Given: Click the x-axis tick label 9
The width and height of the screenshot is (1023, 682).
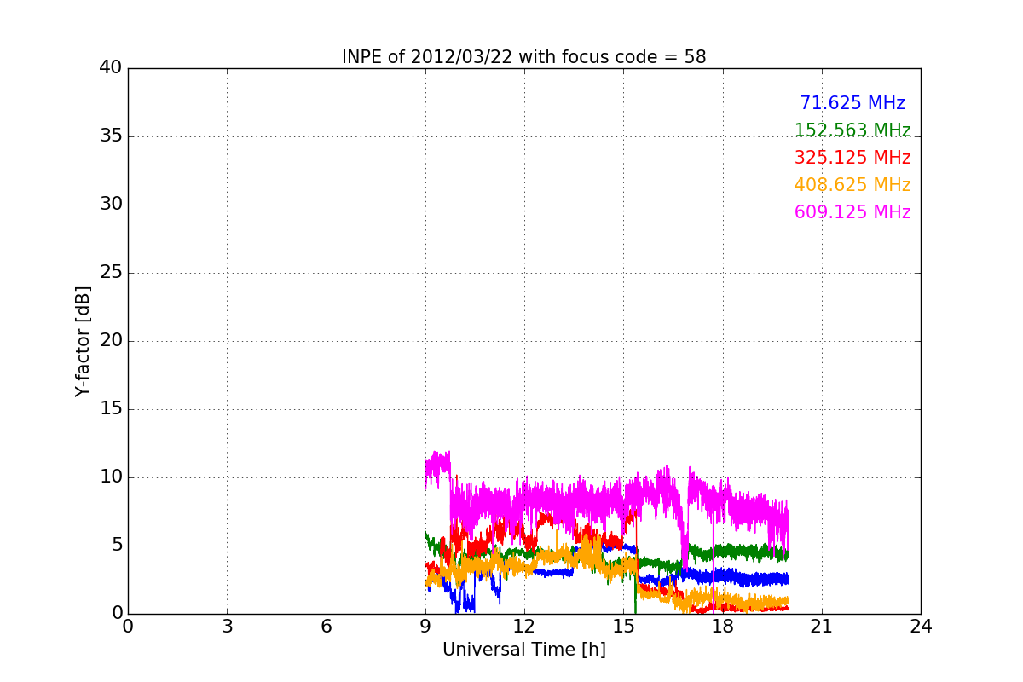Looking at the screenshot, I should click(425, 627).
